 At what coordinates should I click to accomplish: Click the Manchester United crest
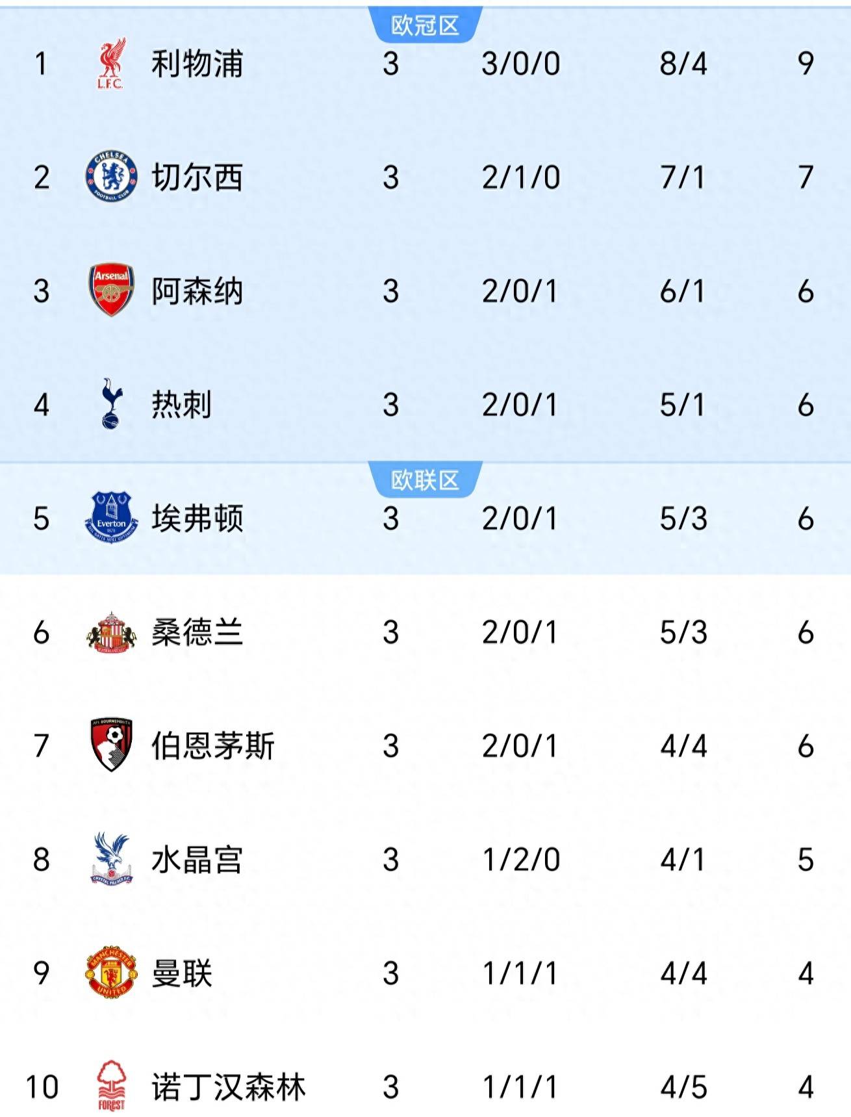pyautogui.click(x=110, y=973)
